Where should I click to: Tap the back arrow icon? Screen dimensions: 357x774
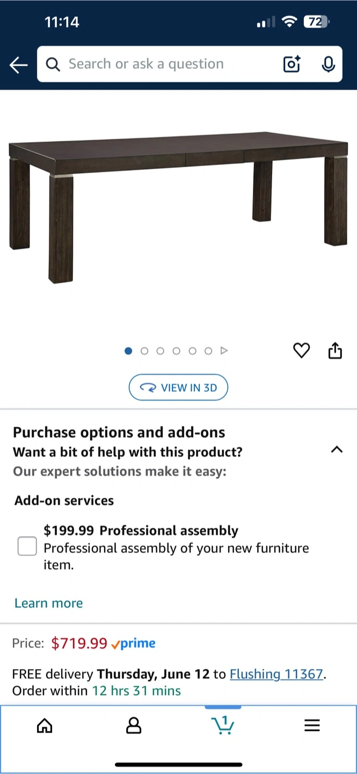[x=18, y=65]
